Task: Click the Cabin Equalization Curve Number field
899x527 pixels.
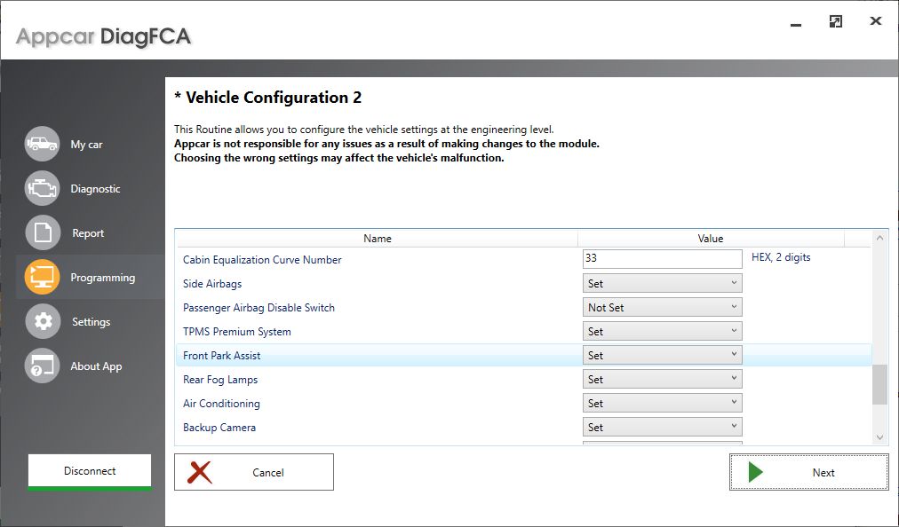Action: coord(662,258)
